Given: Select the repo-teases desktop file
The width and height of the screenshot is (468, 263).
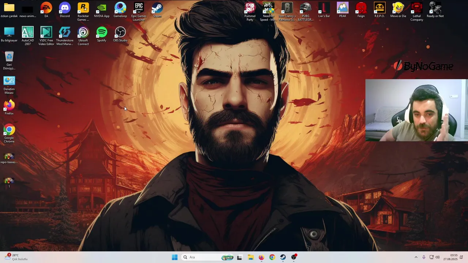Looking at the screenshot, I should pos(9,158).
